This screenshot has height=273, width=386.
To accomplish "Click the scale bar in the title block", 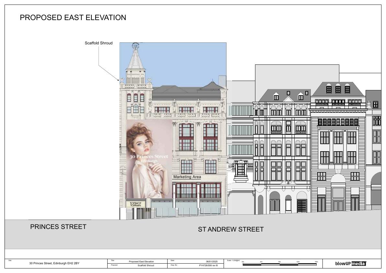I will [280, 264].
